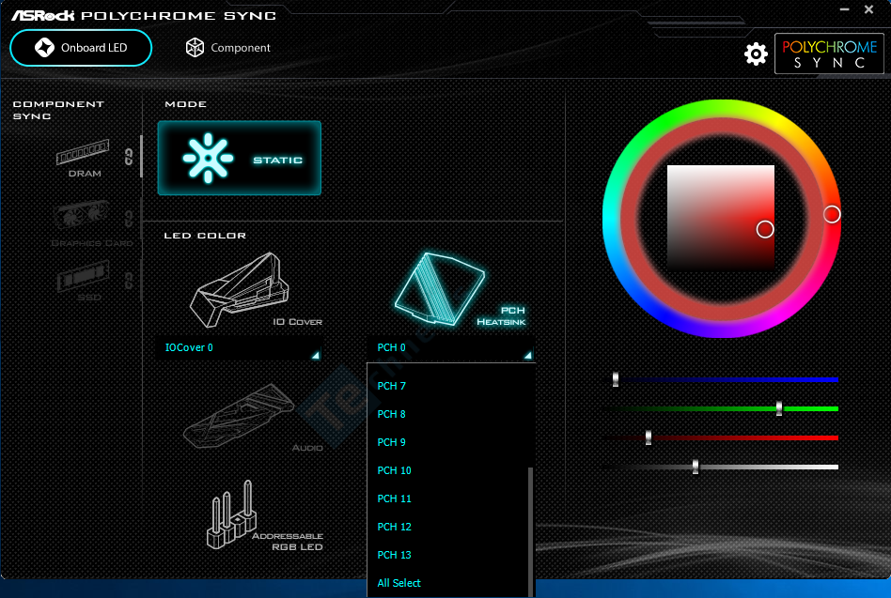Open settings via the gear icon
Screen dimensions: 891x598
tap(756, 54)
